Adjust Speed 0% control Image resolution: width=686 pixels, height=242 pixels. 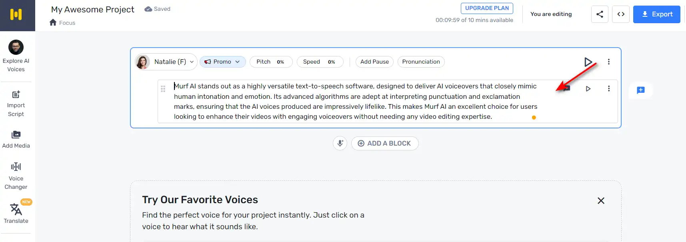(320, 62)
